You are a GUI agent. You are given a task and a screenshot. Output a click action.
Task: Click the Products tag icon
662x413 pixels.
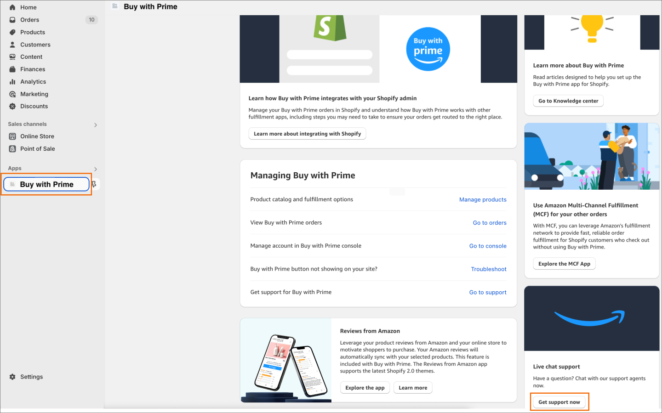point(12,32)
